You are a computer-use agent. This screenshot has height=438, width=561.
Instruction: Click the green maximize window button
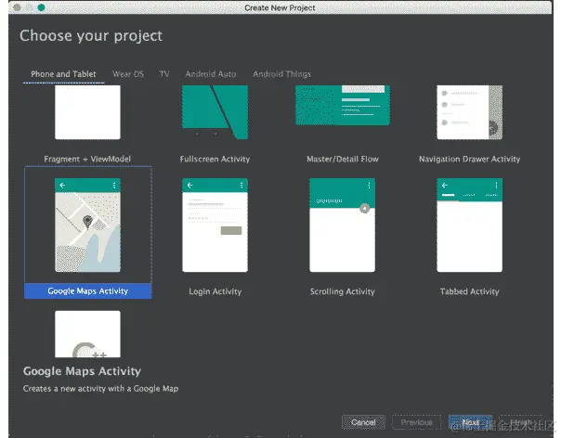point(42,7)
